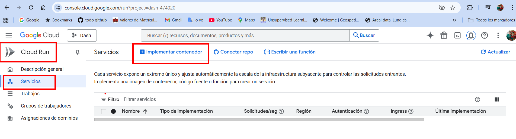The width and height of the screenshot is (516, 139).
Task: Open Ingress help icon
Action: tap(411, 111)
